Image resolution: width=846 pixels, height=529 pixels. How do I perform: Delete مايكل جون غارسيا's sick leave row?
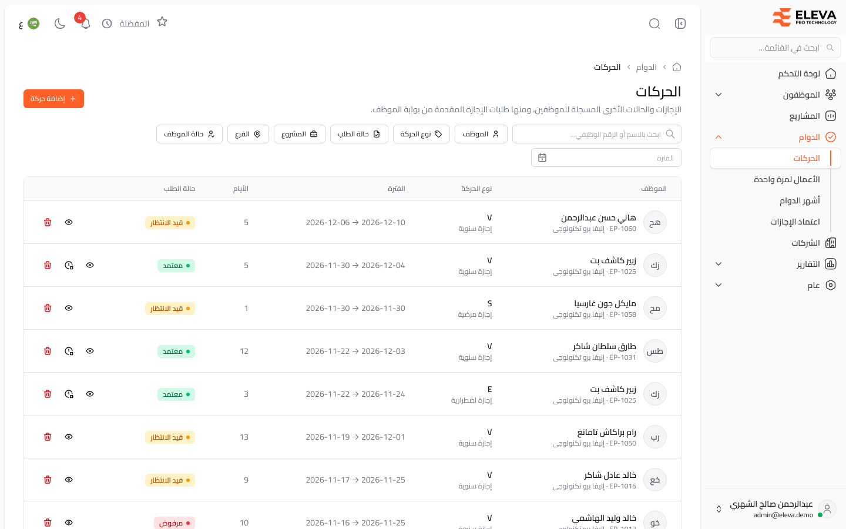click(x=48, y=308)
